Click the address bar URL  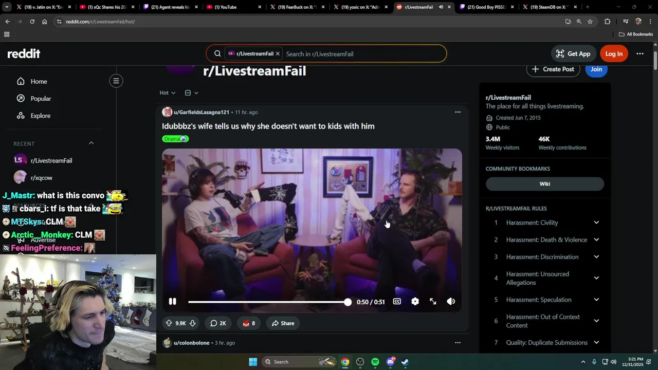pos(100,22)
